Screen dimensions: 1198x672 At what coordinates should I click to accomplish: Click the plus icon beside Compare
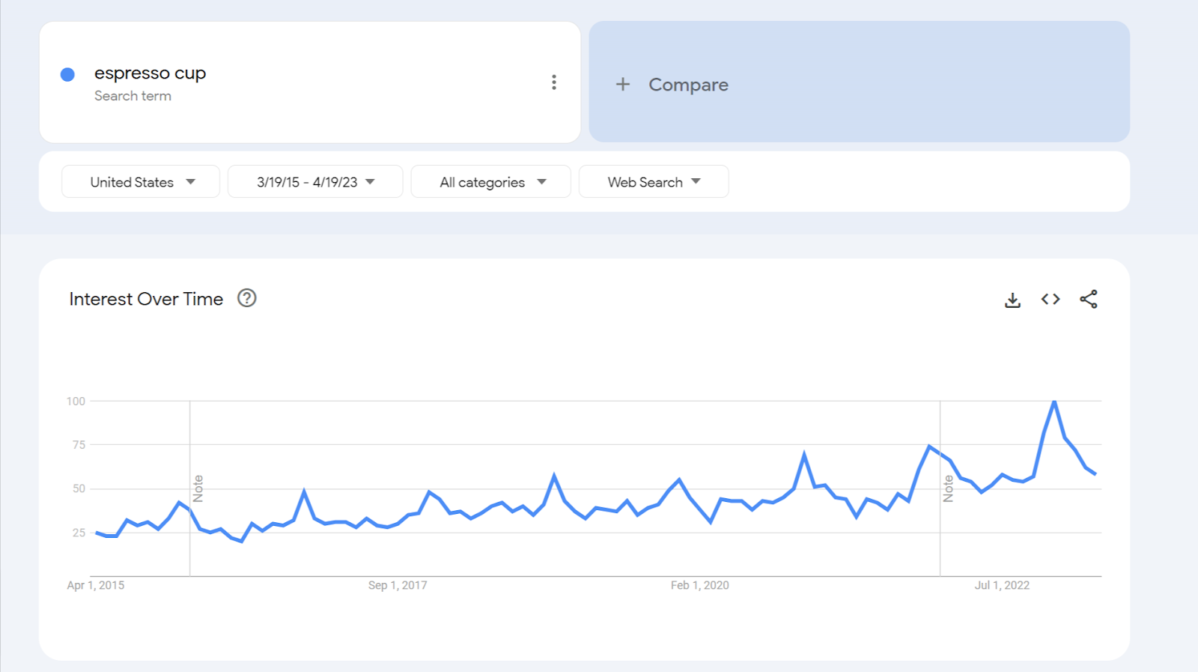pos(623,85)
